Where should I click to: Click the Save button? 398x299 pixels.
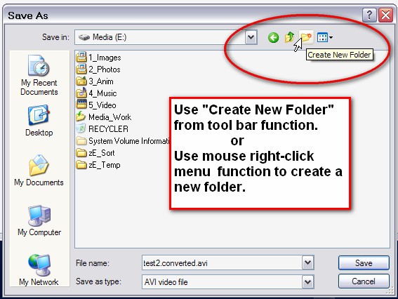pos(364,263)
